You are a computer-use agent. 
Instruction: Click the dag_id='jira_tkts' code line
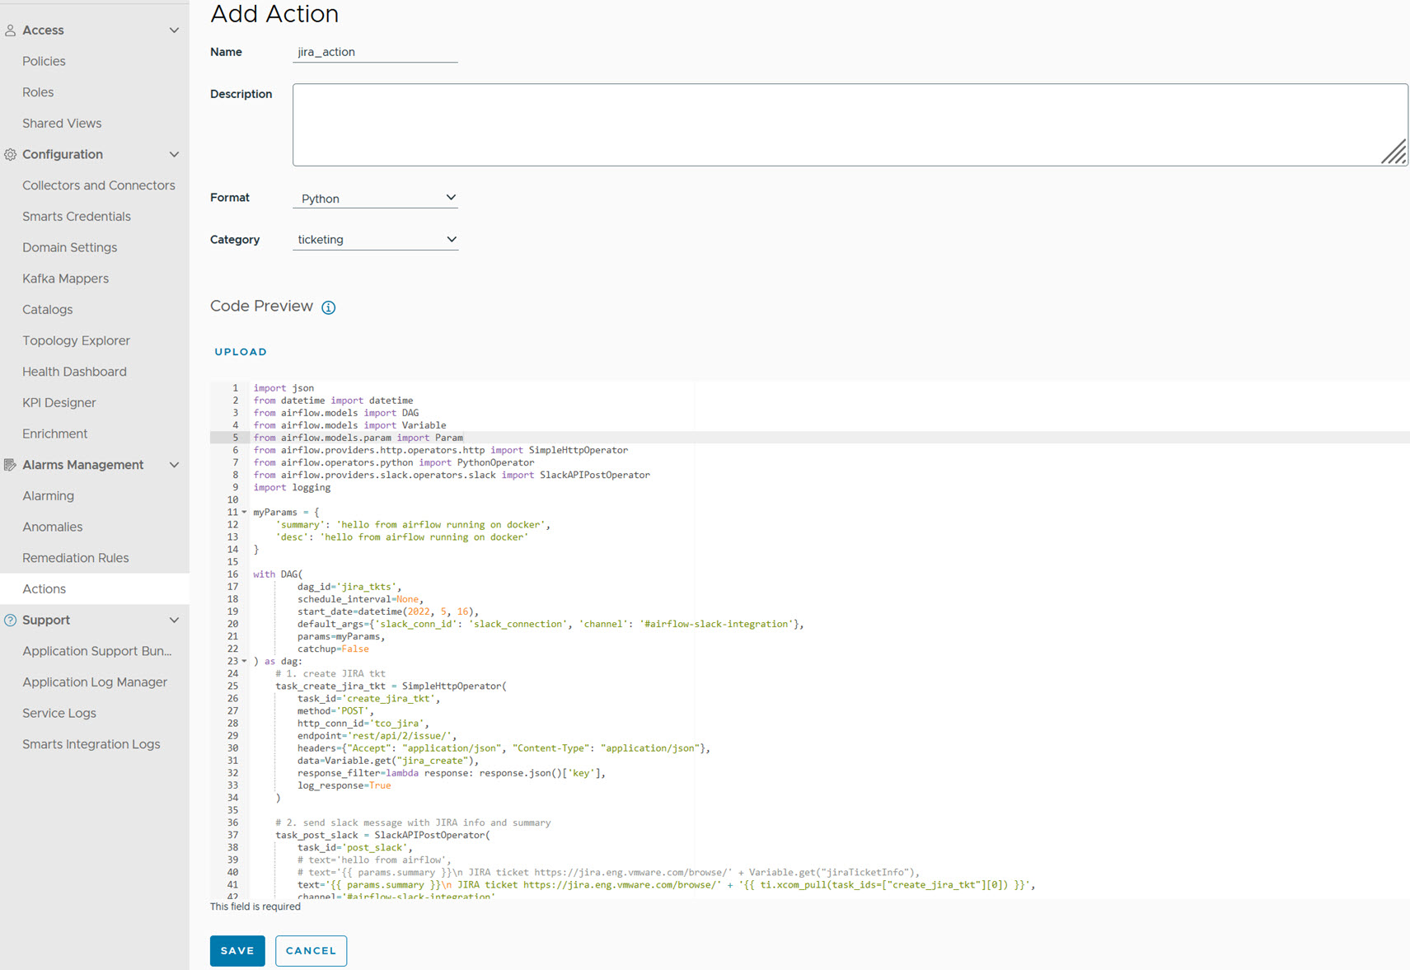[349, 587]
